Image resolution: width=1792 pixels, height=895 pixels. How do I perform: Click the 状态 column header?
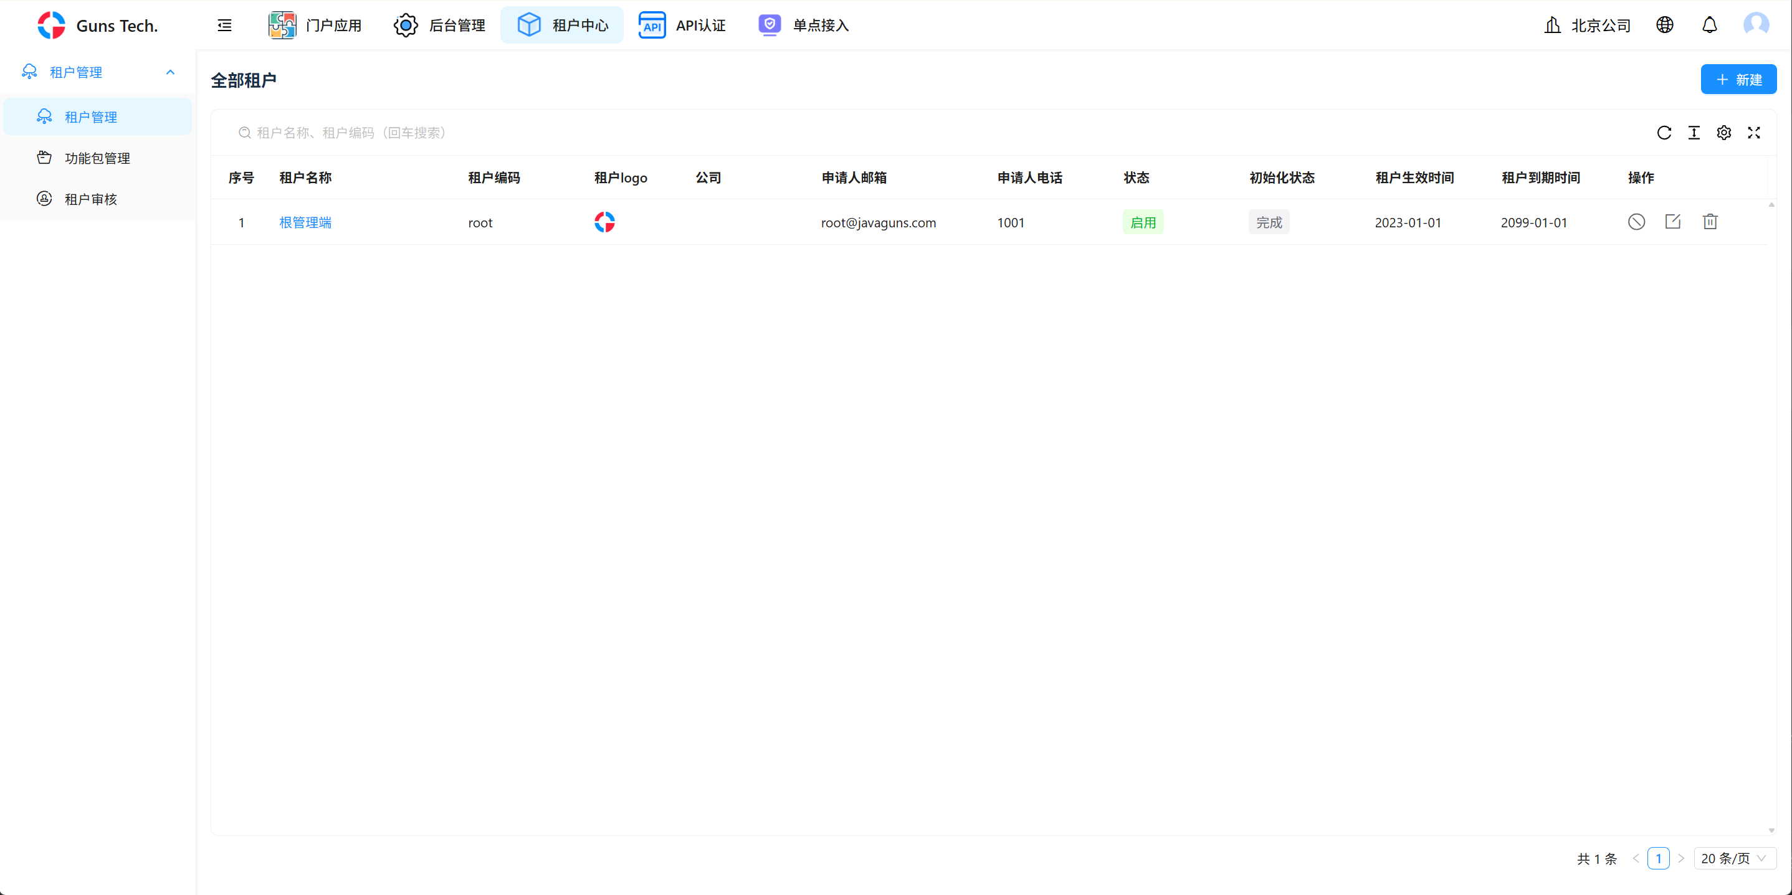coord(1137,178)
